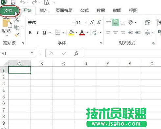The width and height of the screenshot is (161, 129).
Task: Click the Save icon in quick access toolbar
Action: pos(13,2)
